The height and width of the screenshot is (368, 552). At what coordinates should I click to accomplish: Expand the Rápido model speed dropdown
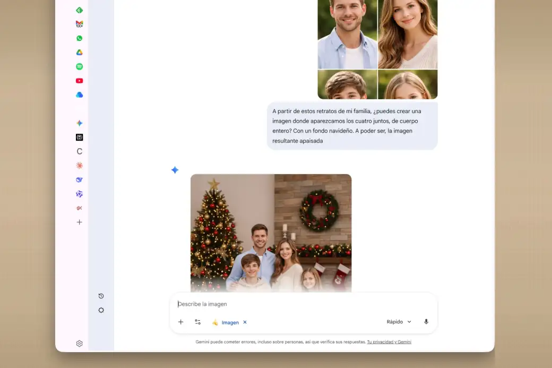(x=398, y=321)
